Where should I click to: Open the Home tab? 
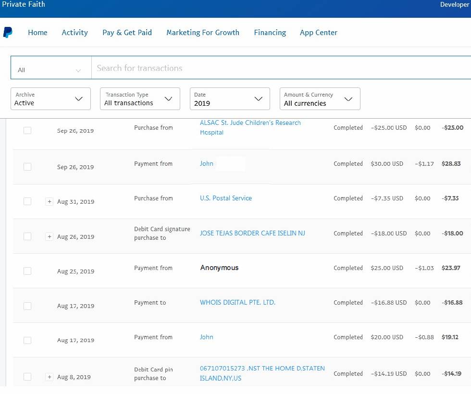pyautogui.click(x=37, y=33)
